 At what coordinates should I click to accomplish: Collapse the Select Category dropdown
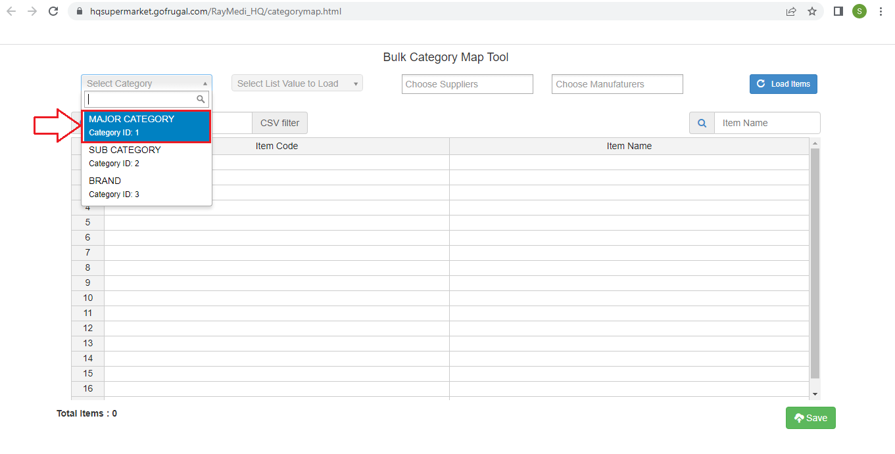[x=146, y=83]
